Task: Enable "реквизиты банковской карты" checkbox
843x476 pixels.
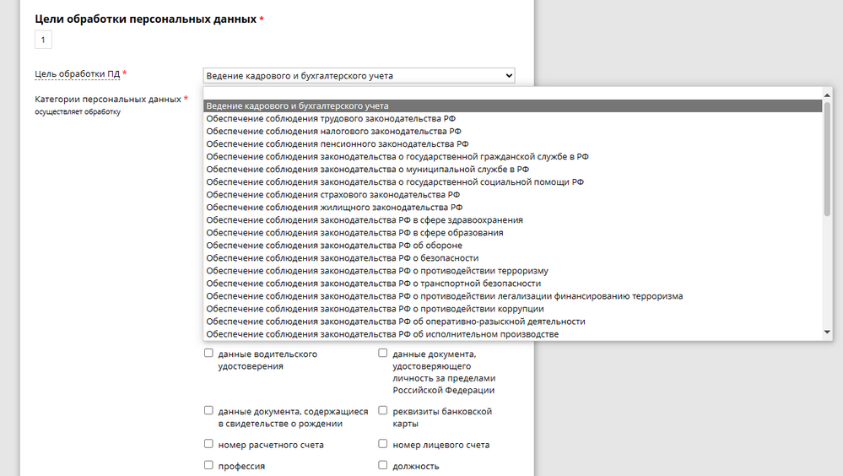Action: 383,412
